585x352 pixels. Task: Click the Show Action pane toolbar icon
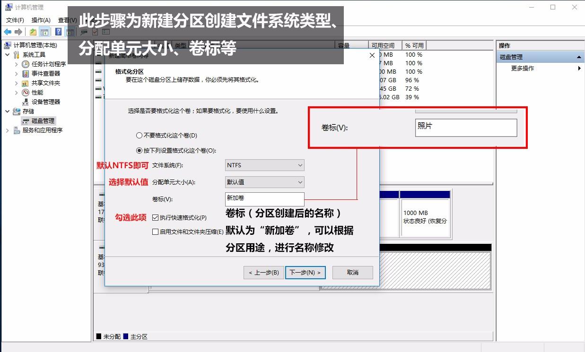pos(70,32)
